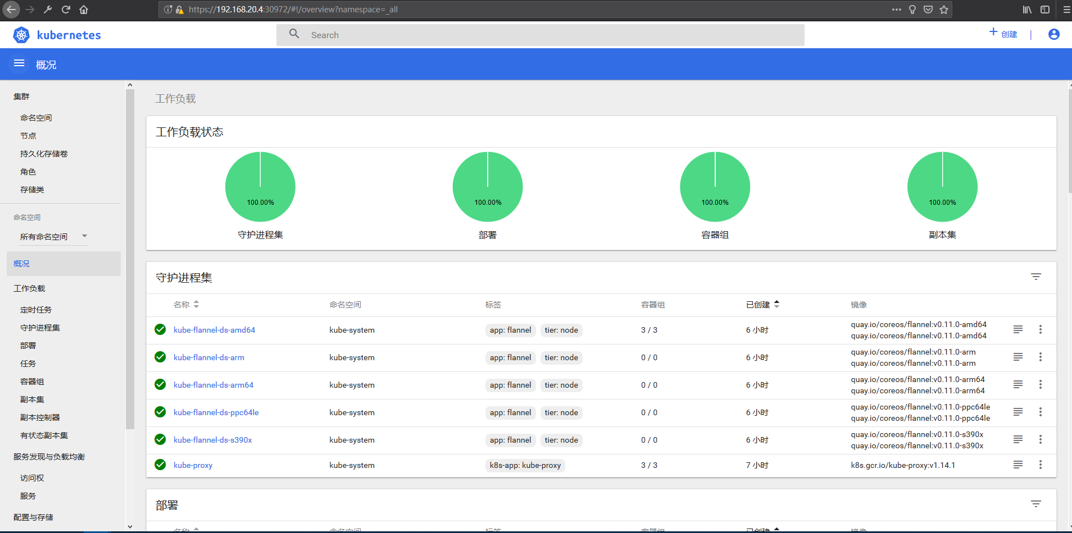Open the browser library icon
Viewport: 1072px width, 533px height.
pos(1027,10)
